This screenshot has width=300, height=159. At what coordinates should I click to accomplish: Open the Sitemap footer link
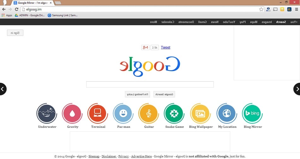(94, 156)
